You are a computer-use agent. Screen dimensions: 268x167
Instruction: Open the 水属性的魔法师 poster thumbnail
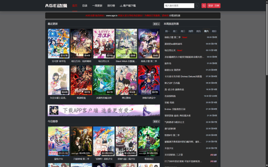point(104,80)
